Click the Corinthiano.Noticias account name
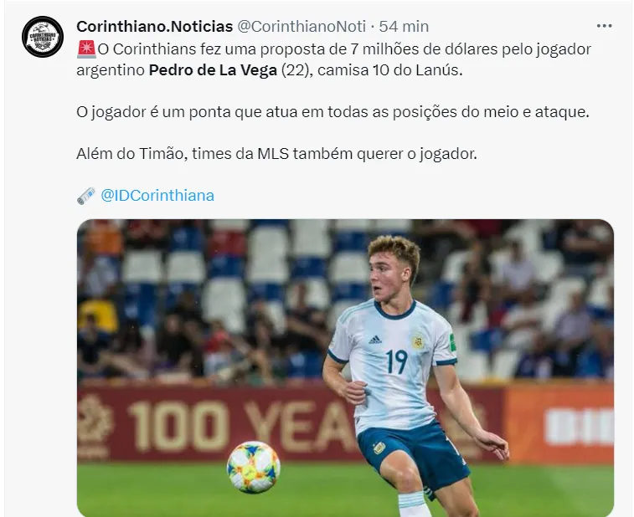This screenshot has width=634, height=517. [154, 27]
